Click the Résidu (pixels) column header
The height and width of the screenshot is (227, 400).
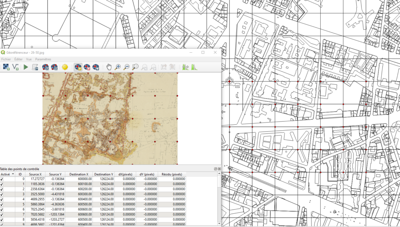tap(172, 174)
